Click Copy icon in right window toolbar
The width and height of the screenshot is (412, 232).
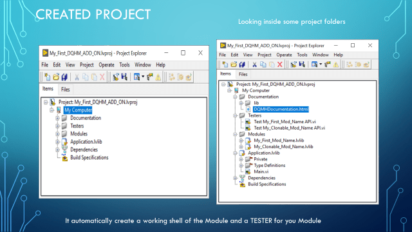coord(263,64)
